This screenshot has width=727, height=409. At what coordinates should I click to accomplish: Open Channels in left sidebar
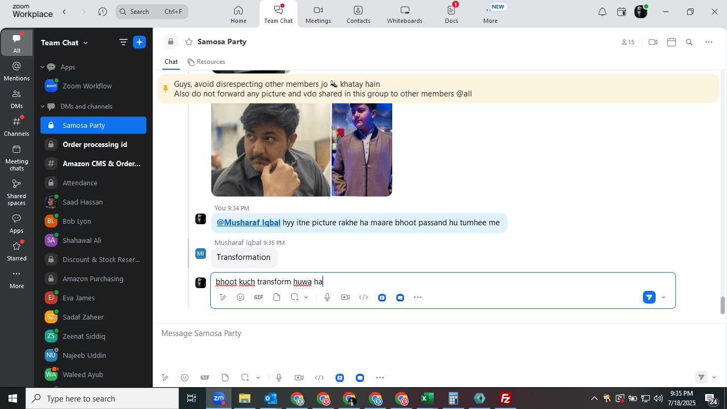(16, 126)
